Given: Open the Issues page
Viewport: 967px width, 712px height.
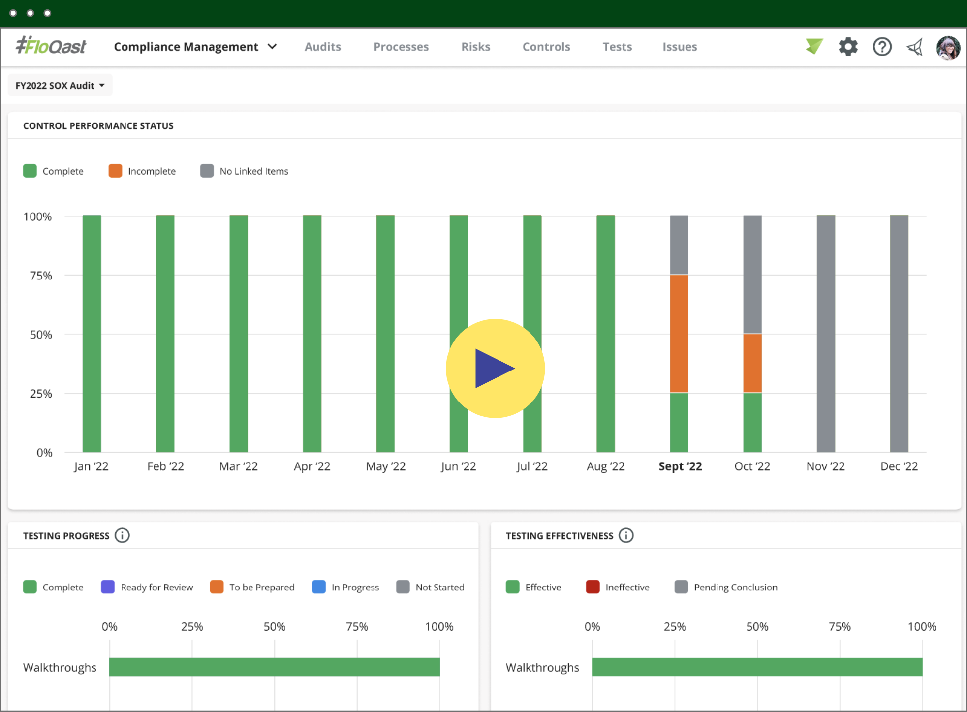Looking at the screenshot, I should point(680,46).
